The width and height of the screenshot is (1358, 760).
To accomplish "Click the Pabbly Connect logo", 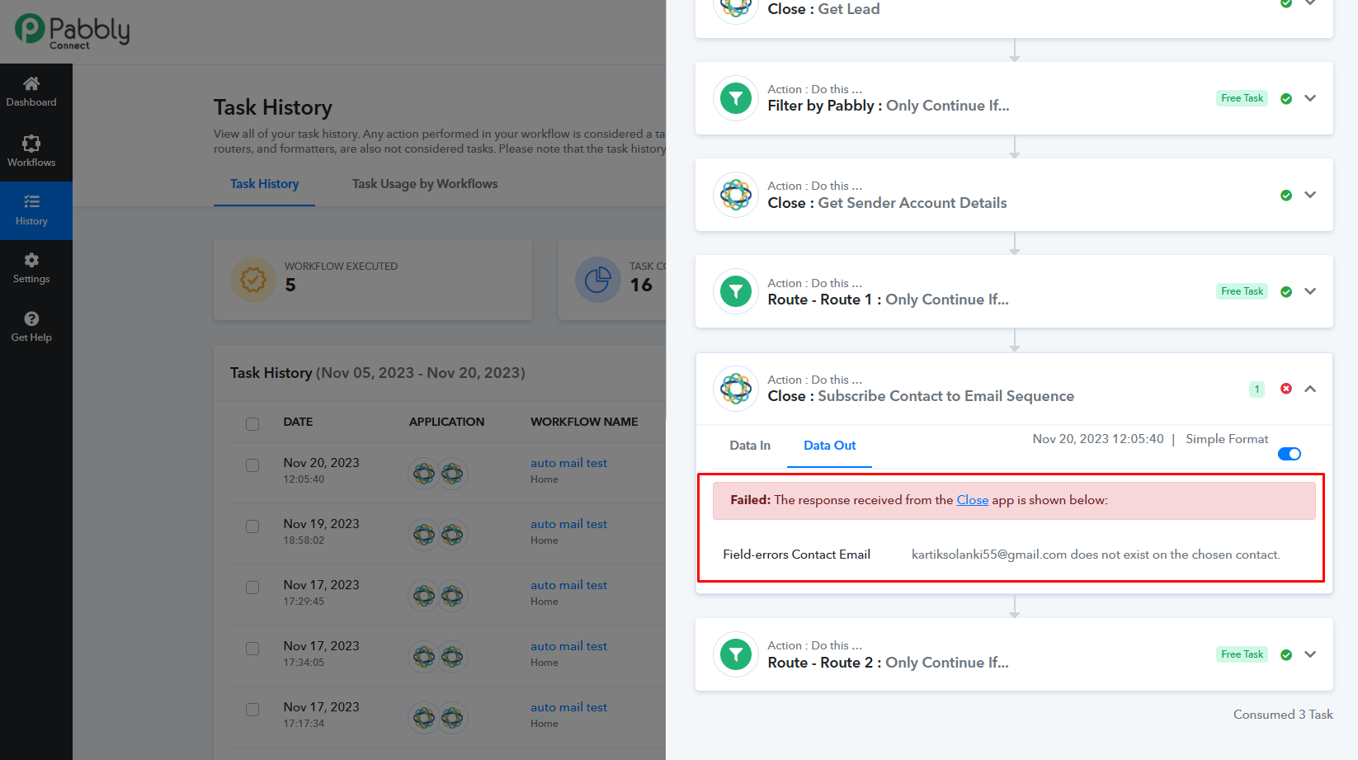I will click(x=73, y=31).
